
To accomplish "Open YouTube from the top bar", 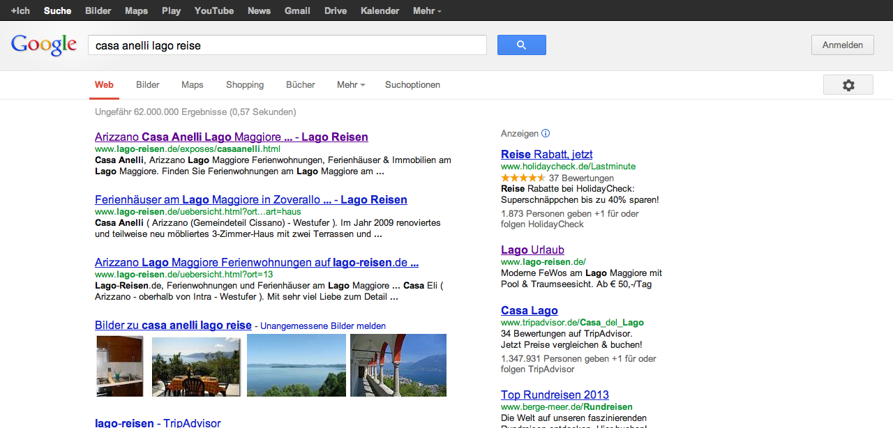I will (214, 11).
